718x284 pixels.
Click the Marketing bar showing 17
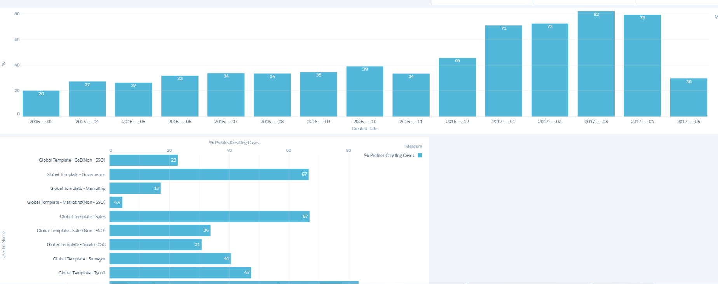point(135,188)
